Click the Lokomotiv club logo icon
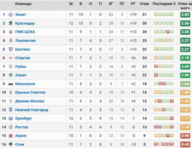This screenshot has height=148, width=192. [x=11, y=41]
